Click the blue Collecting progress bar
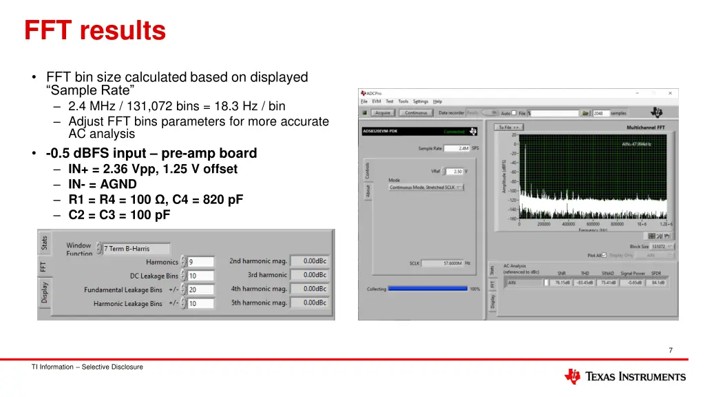The width and height of the screenshot is (705, 397). (x=428, y=289)
